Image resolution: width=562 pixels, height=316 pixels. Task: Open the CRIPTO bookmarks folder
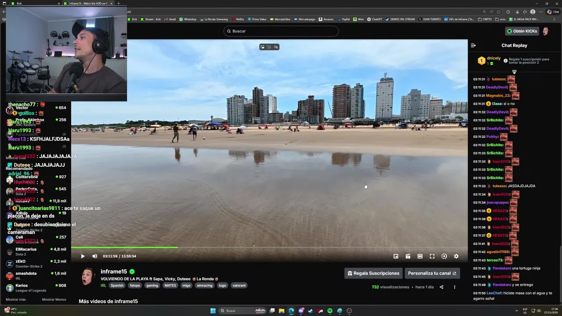(485, 19)
